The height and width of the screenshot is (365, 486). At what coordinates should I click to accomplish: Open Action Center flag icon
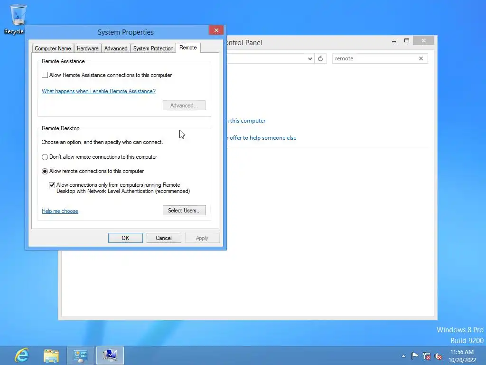click(x=415, y=355)
